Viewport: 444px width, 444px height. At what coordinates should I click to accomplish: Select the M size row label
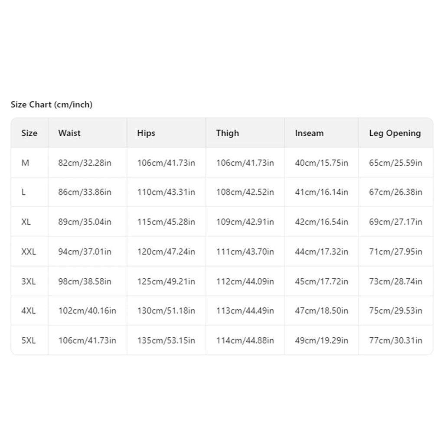pyautogui.click(x=25, y=163)
